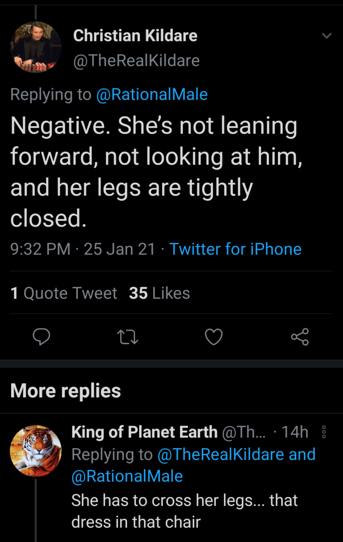Share the tweet via share icon
The width and height of the screenshot is (343, 542).
300,336
